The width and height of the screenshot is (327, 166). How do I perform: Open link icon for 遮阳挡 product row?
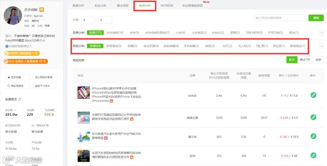313,155
